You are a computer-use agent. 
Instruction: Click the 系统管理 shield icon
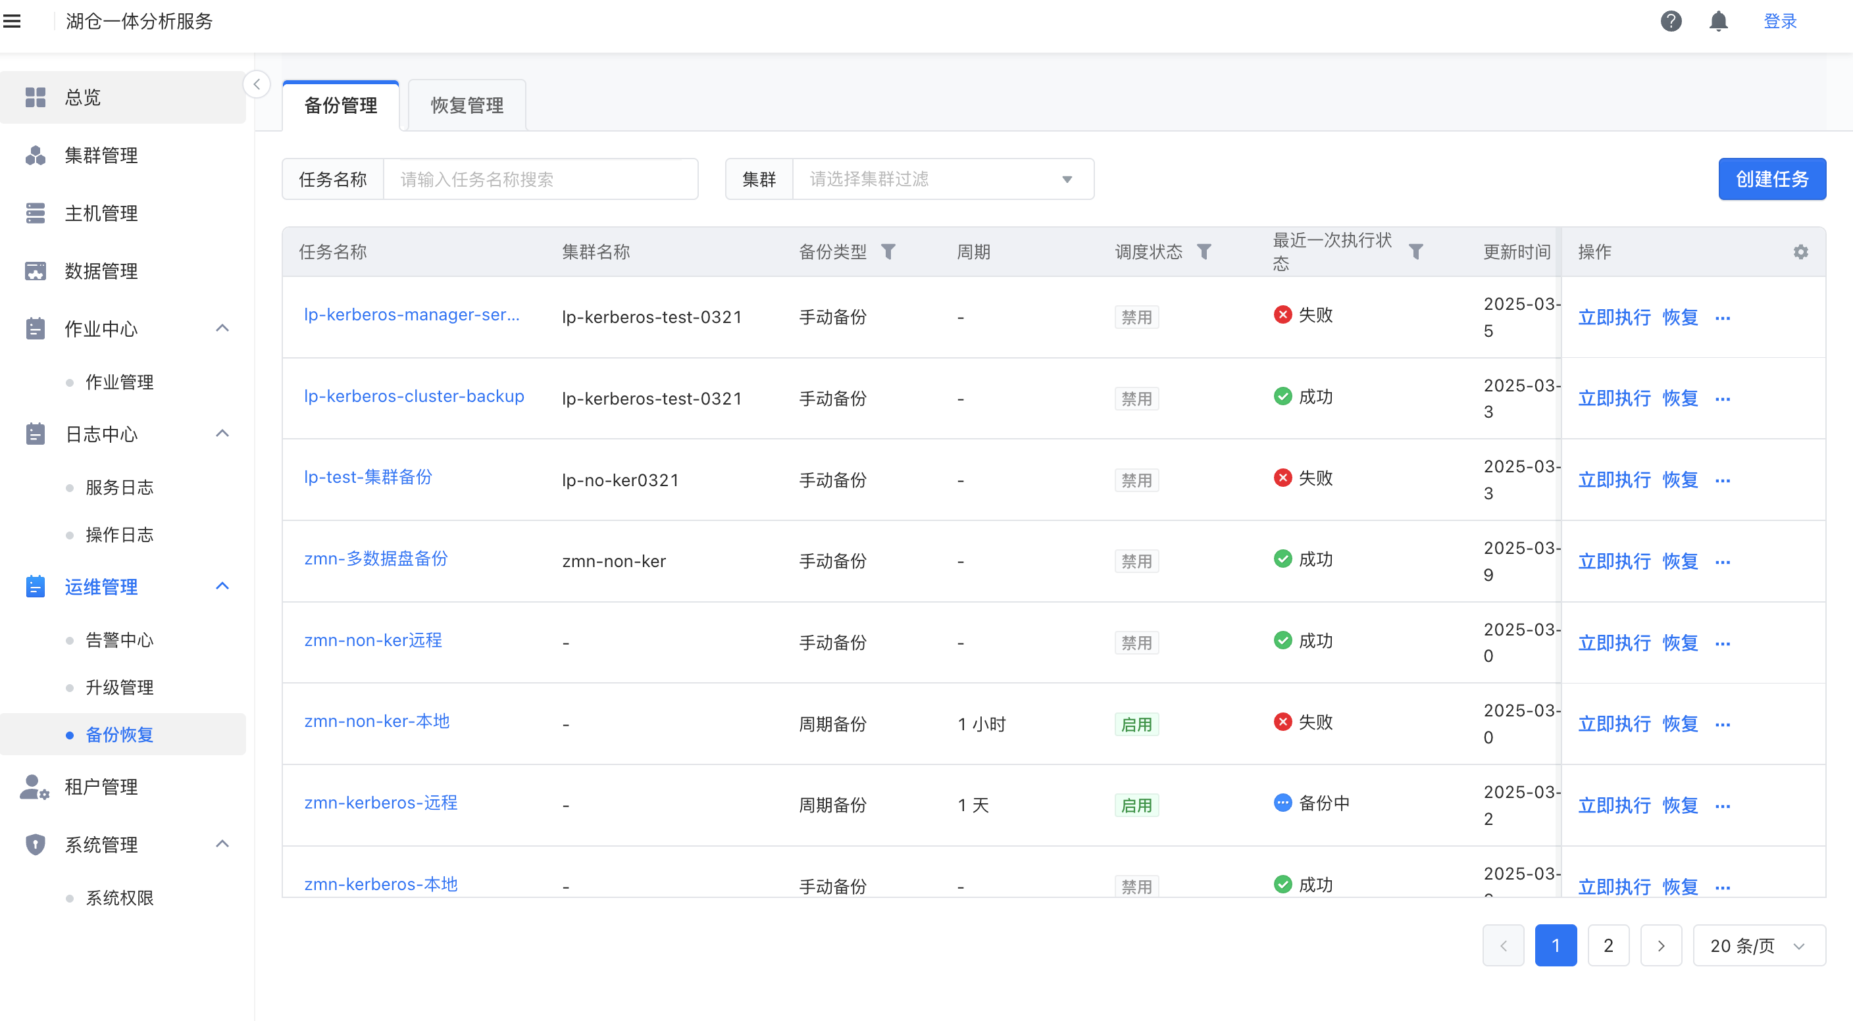[x=36, y=845]
